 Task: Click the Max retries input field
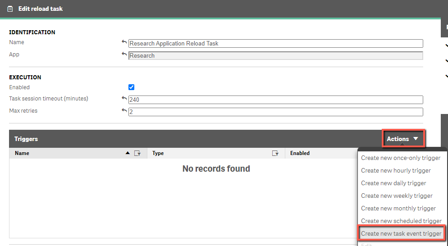point(276,112)
